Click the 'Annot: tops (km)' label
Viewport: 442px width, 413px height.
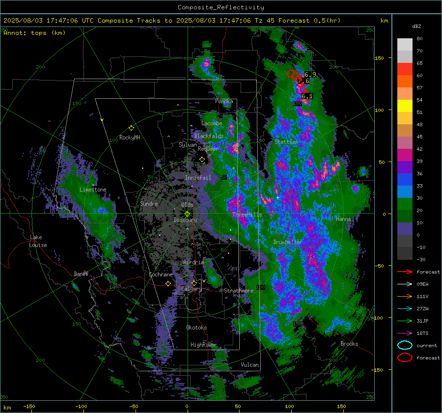34,33
